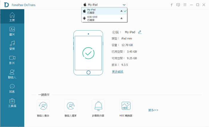Viewport: 209px width, 127px height.
Task: Click the version 9.3.5 value
Action: click(125, 65)
